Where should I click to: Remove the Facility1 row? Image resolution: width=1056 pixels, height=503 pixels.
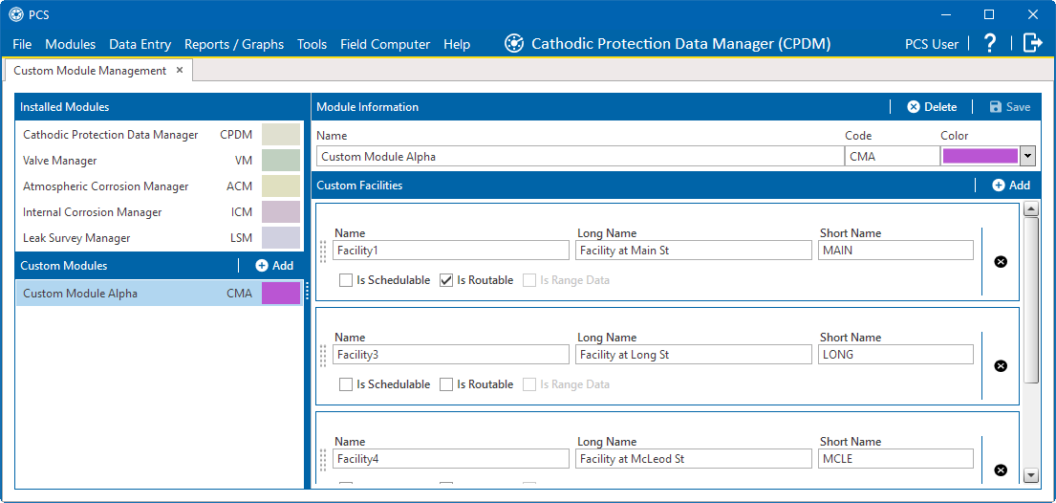pos(1001,261)
